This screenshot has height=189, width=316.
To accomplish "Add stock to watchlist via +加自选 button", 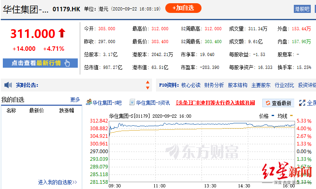I will click(183, 8).
